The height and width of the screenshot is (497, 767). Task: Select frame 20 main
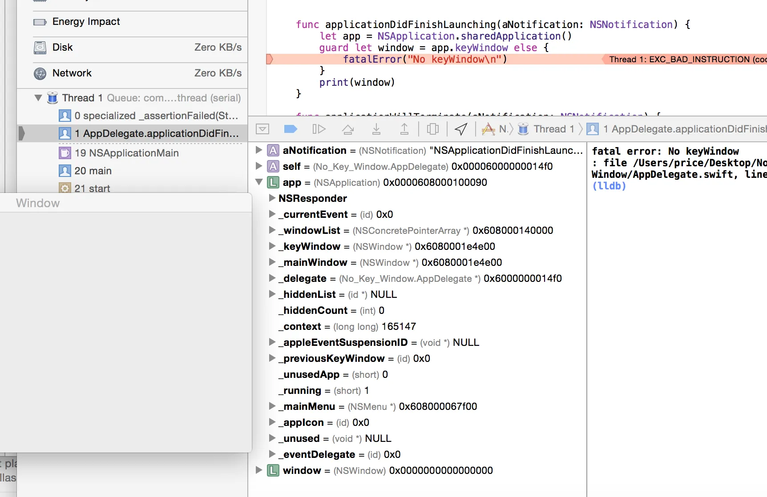click(x=132, y=171)
